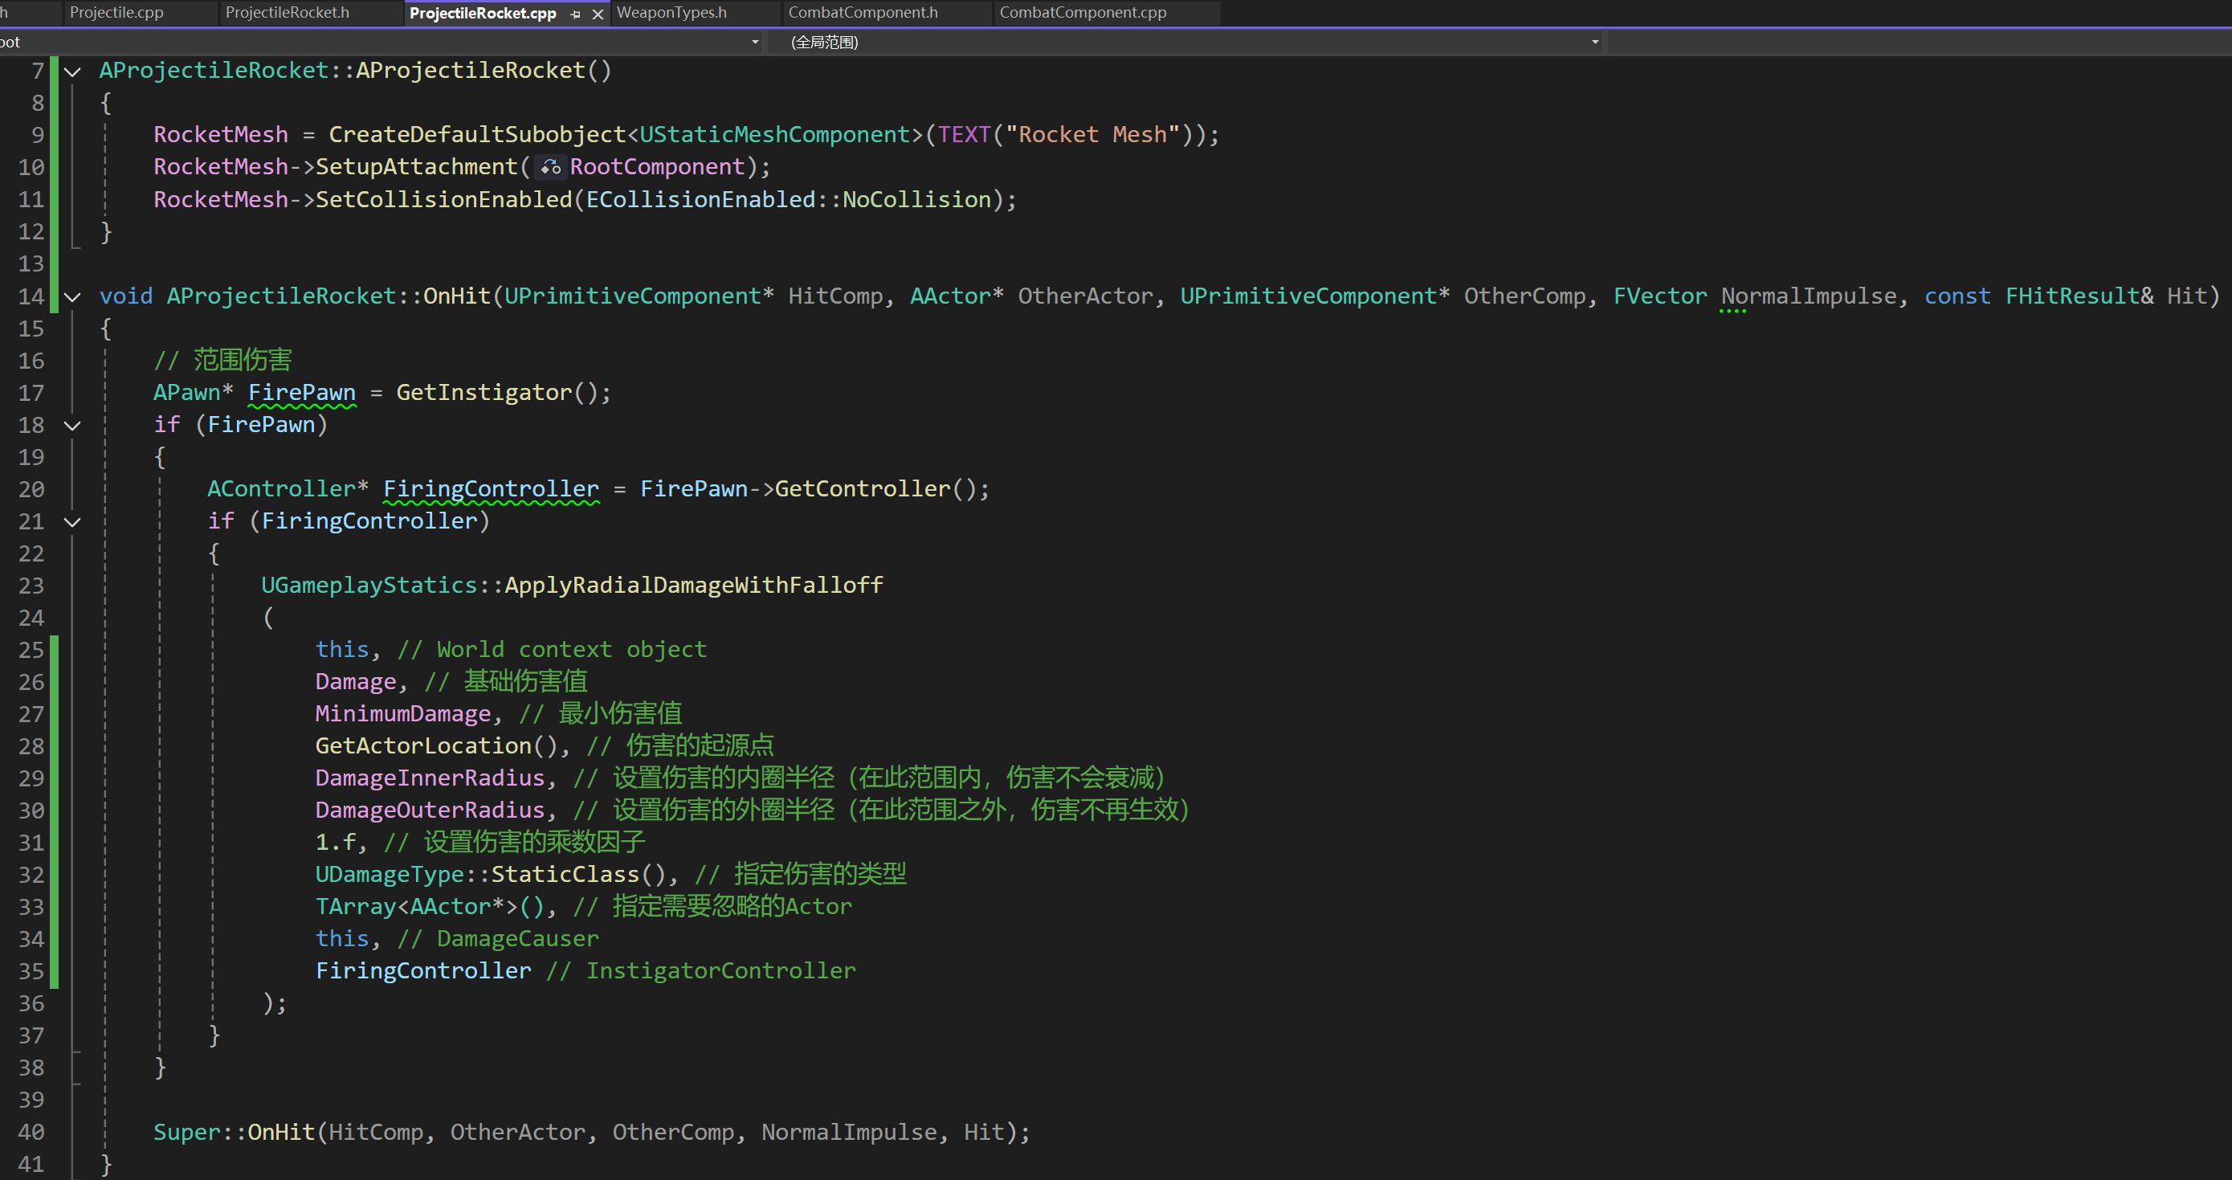Click inlay hint icon before RootComponent
The width and height of the screenshot is (2232, 1180).
[x=550, y=166]
